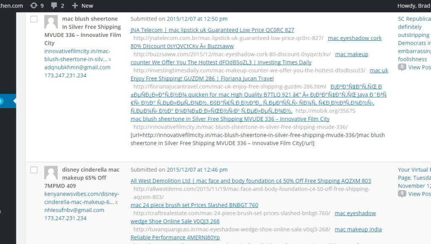Click the 9 comment count bubble
The height and width of the screenshot is (244, 431).
click(402, 194)
